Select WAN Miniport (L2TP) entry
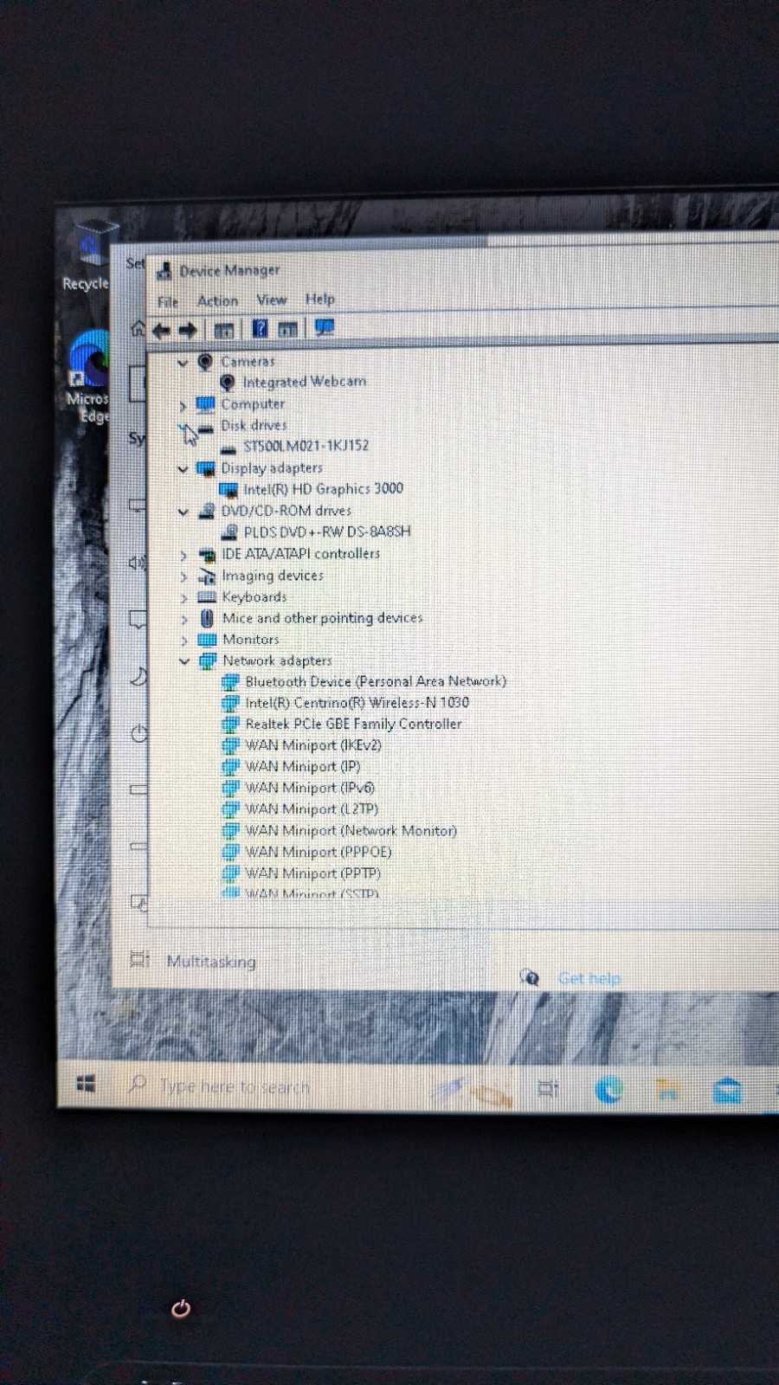Viewport: 779px width, 1385px height. pos(311,809)
